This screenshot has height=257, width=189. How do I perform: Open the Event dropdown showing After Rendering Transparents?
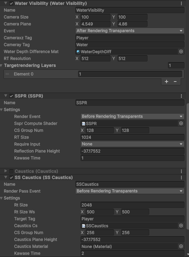click(130, 31)
